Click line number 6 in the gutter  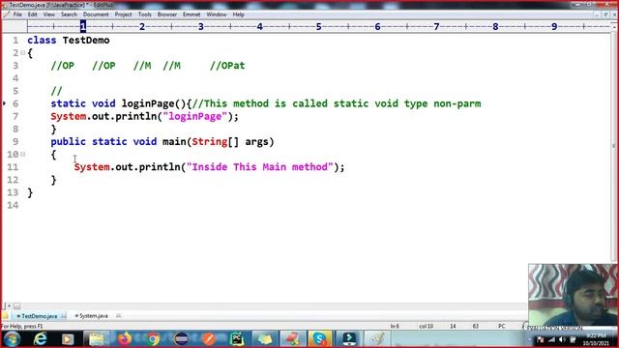click(15, 103)
